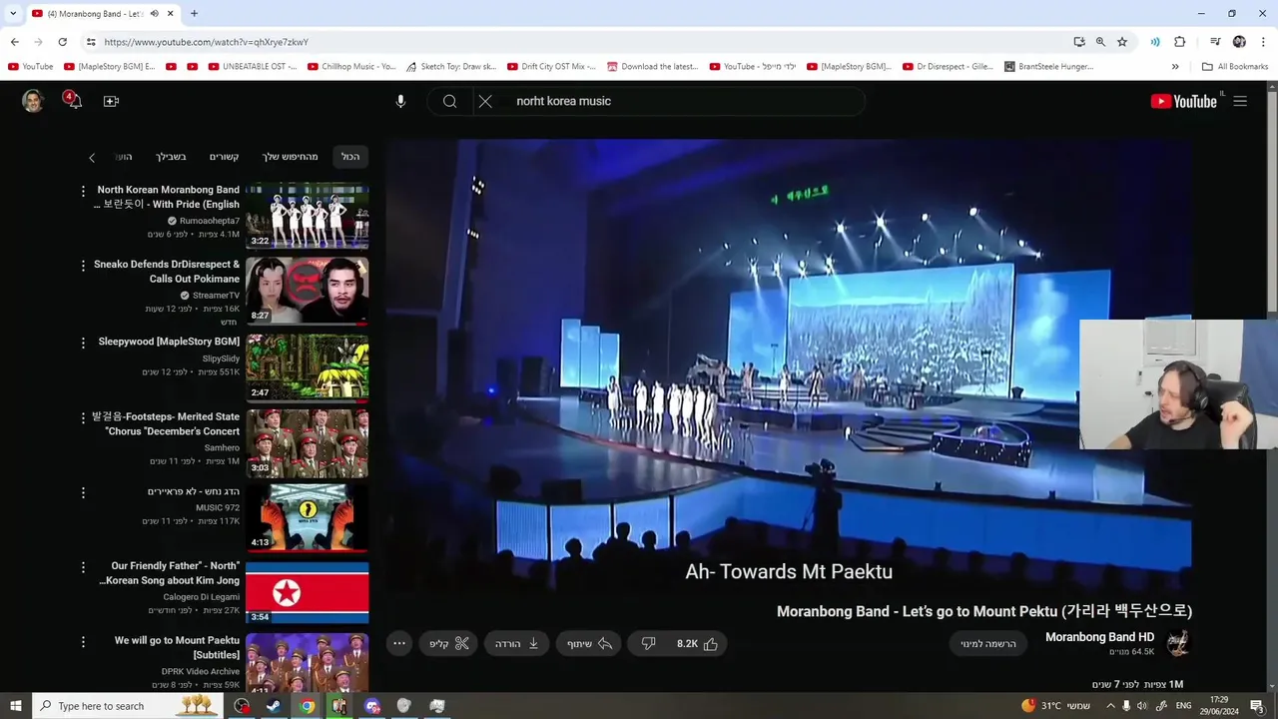Open options for MUSIC 972 video
1278x719 pixels.
(83, 492)
